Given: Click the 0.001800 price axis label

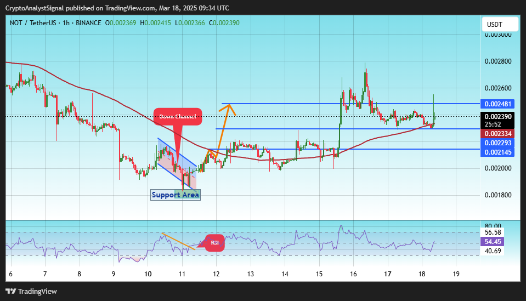Looking at the screenshot, I should click(498, 195).
